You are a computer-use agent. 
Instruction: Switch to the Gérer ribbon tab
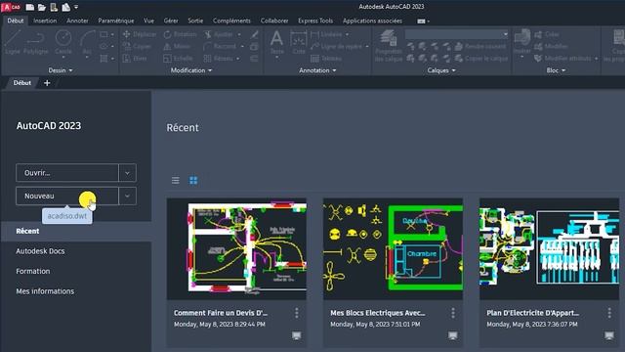pos(171,21)
